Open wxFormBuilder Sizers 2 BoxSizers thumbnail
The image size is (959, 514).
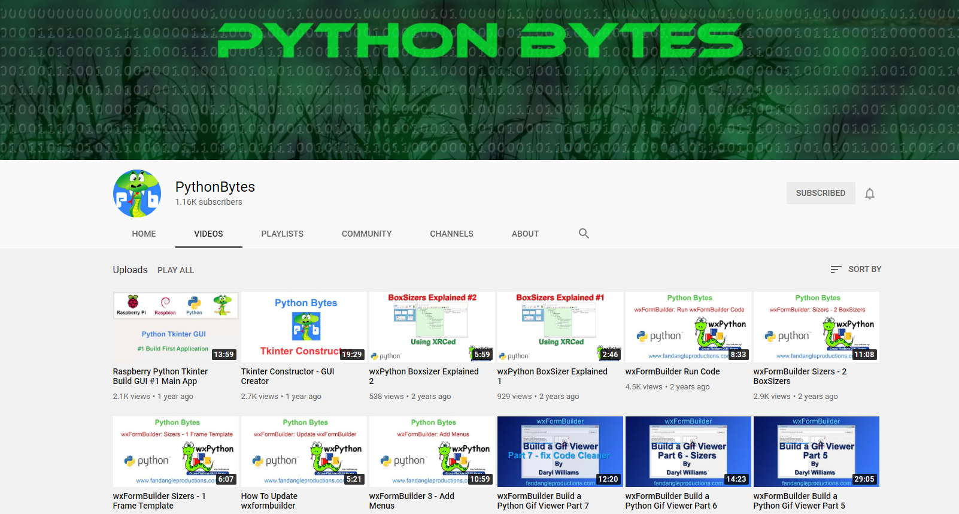[x=817, y=327]
